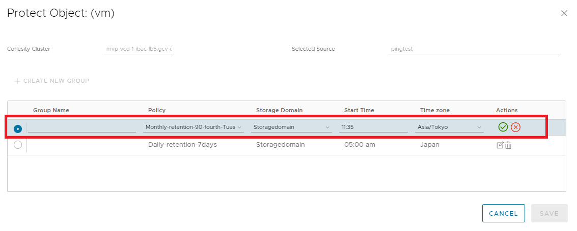The image size is (577, 231).
Task: Open the Asia/Tokyo time zone dropdown
Action: [449, 127]
